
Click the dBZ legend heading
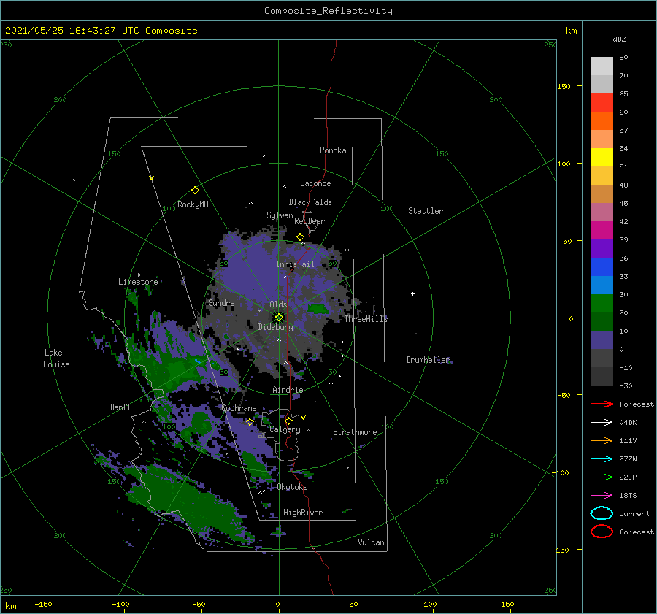tap(619, 39)
